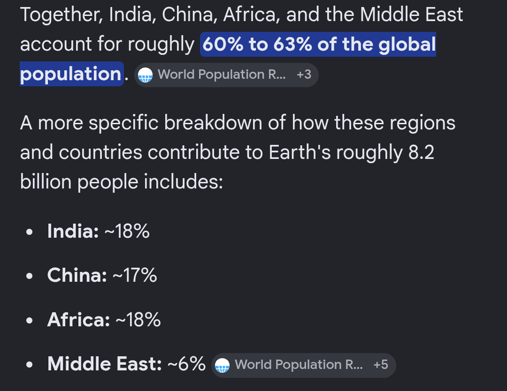The height and width of the screenshot is (391, 507).
Task: Click the ~18% value next to India
Action: click(x=127, y=231)
